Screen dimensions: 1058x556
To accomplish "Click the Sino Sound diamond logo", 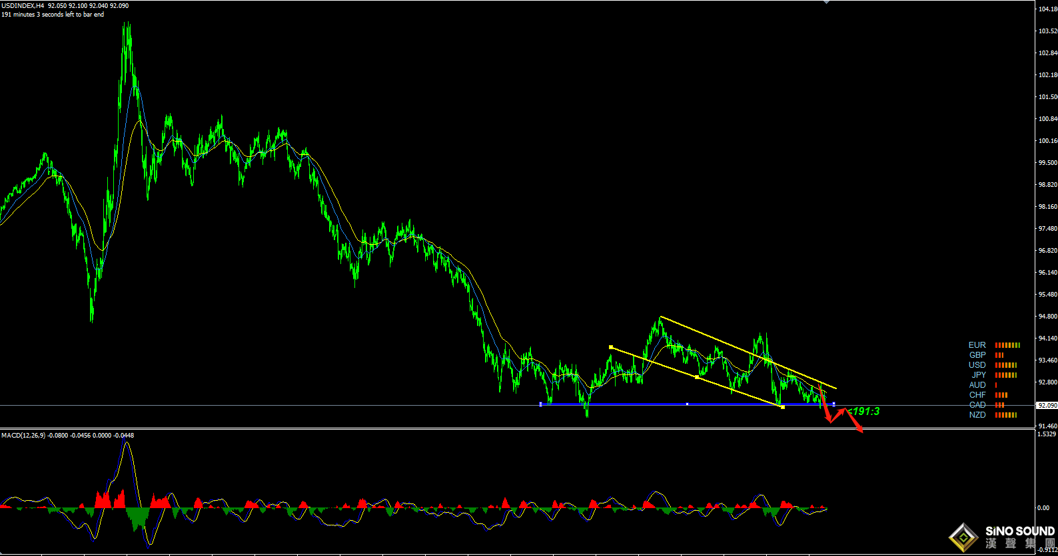I will coord(963,536).
